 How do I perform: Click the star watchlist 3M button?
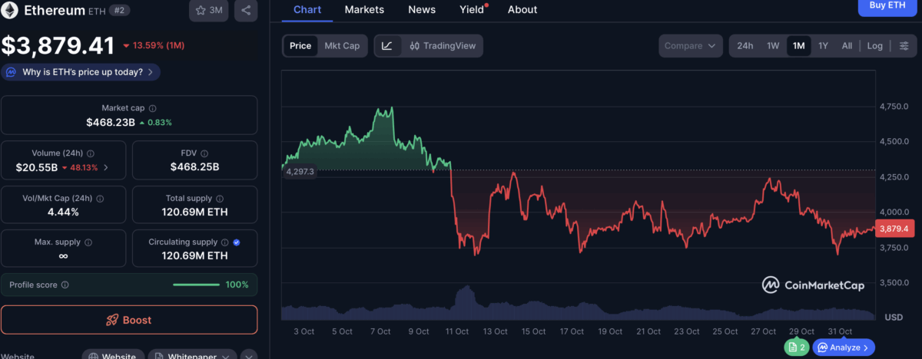point(208,10)
